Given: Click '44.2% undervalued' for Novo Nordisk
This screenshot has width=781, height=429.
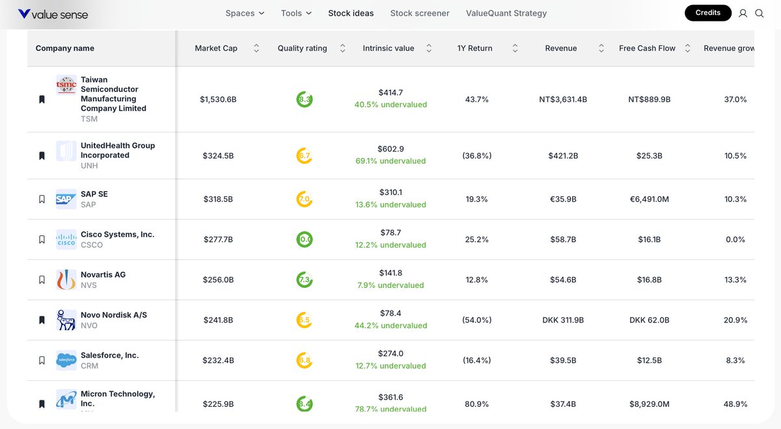Looking at the screenshot, I should click(x=390, y=326).
